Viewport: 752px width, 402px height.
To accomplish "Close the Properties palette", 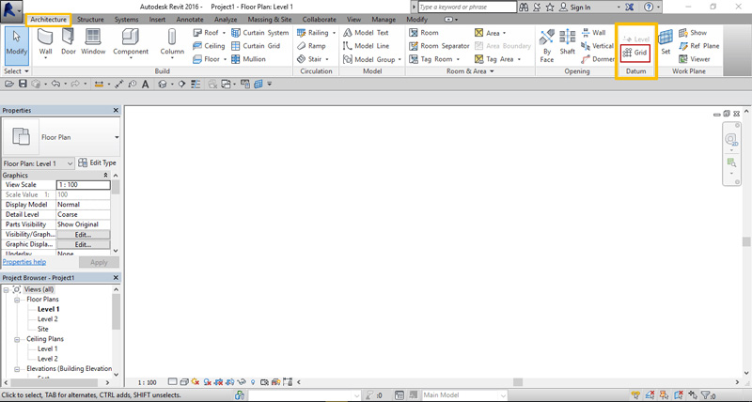I will tap(116, 110).
